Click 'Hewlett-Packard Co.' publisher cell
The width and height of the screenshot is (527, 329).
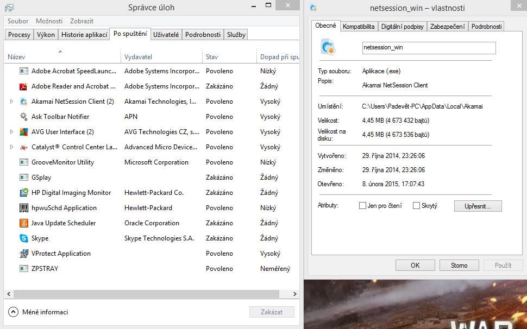(x=154, y=193)
